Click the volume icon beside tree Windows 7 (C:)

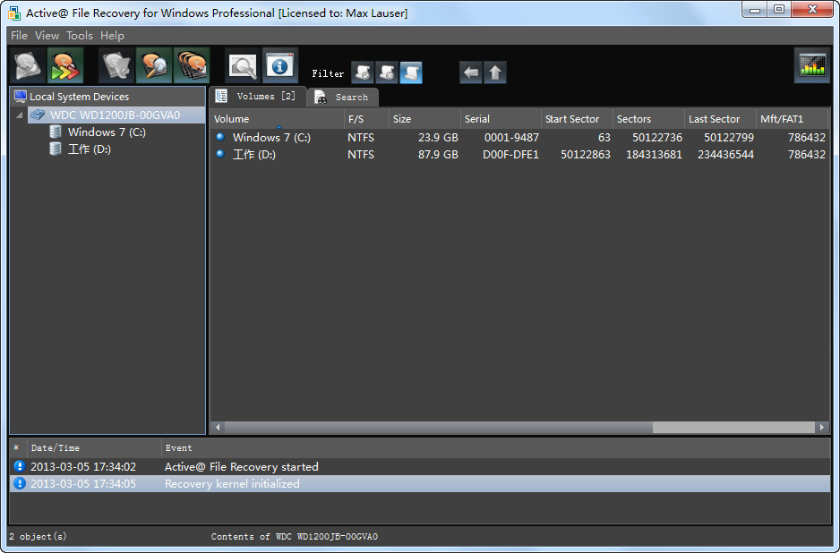point(56,132)
